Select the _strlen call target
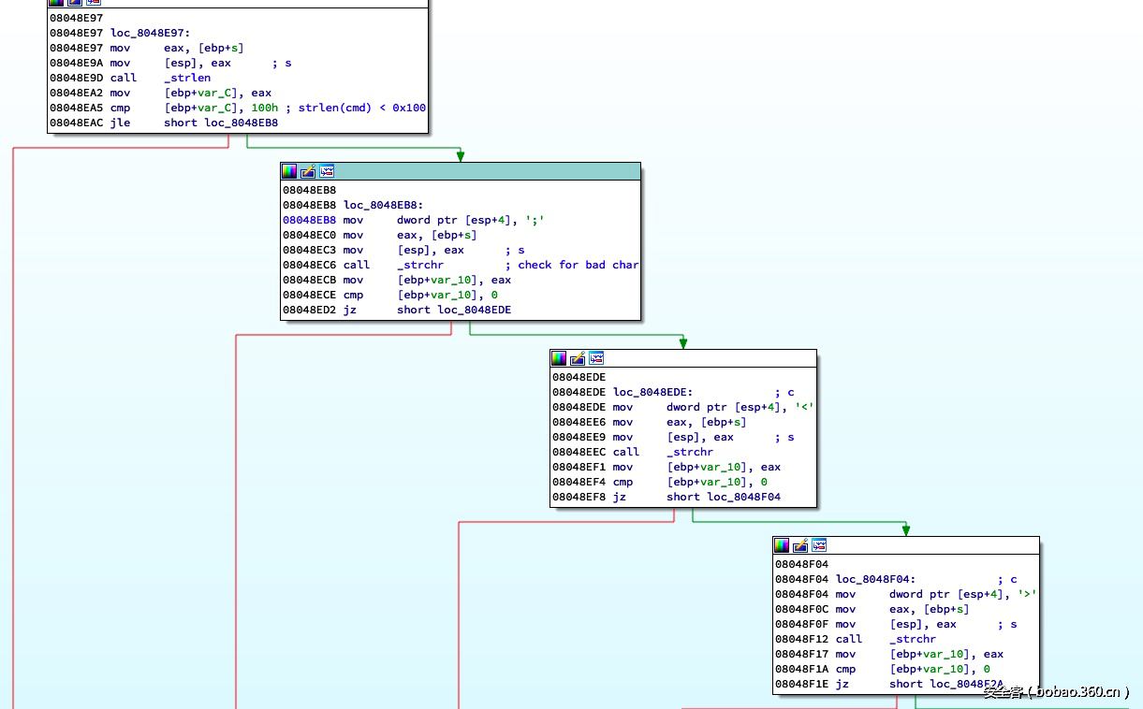1143x709 pixels. point(187,78)
